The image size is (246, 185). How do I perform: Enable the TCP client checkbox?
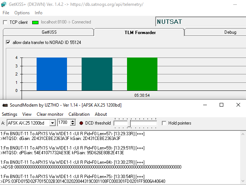[x=5, y=22]
